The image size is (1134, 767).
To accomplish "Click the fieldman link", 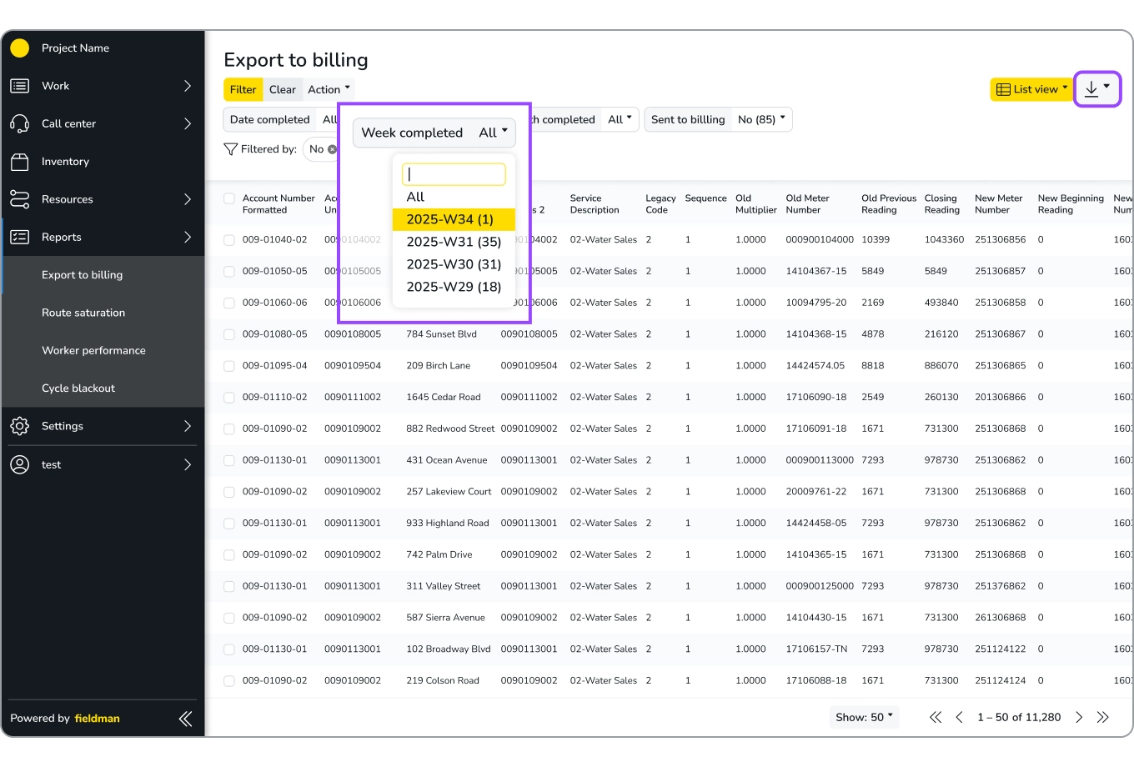I will [x=98, y=719].
